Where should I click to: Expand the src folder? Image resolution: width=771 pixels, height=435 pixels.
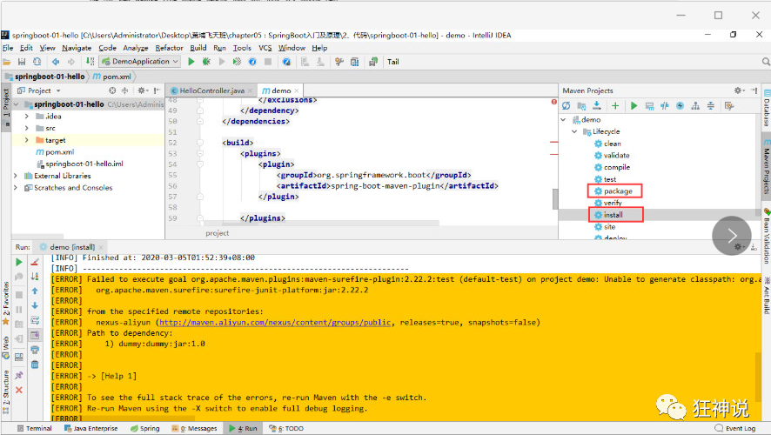click(x=27, y=128)
